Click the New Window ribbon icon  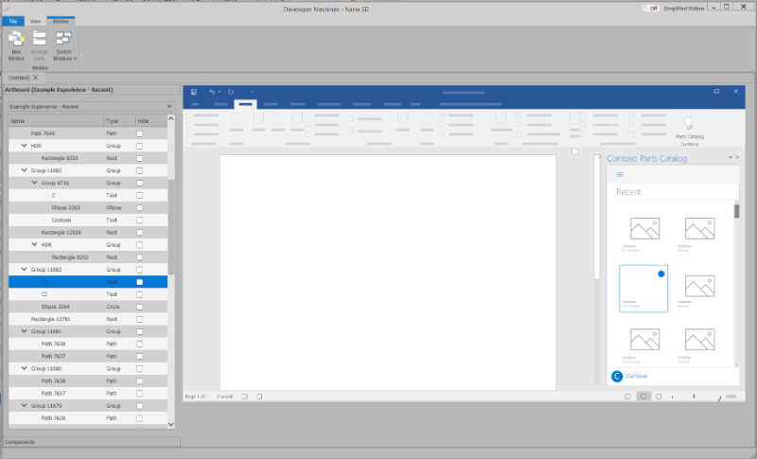[x=16, y=40]
